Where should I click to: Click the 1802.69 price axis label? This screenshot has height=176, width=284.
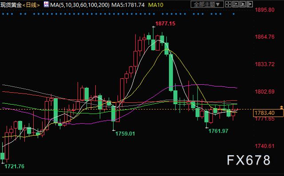coord(264,91)
